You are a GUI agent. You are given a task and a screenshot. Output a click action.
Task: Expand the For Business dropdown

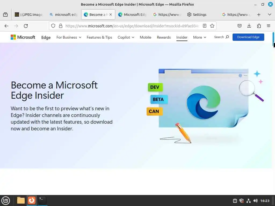tap(69, 37)
